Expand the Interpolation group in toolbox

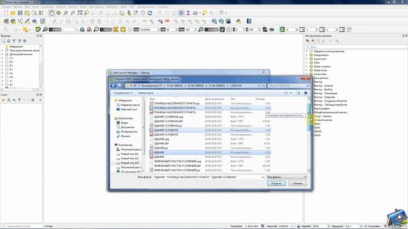point(307,55)
